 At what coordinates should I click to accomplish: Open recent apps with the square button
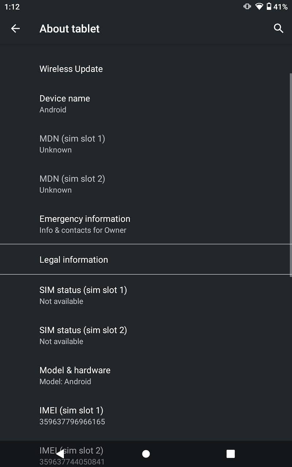pyautogui.click(x=230, y=454)
